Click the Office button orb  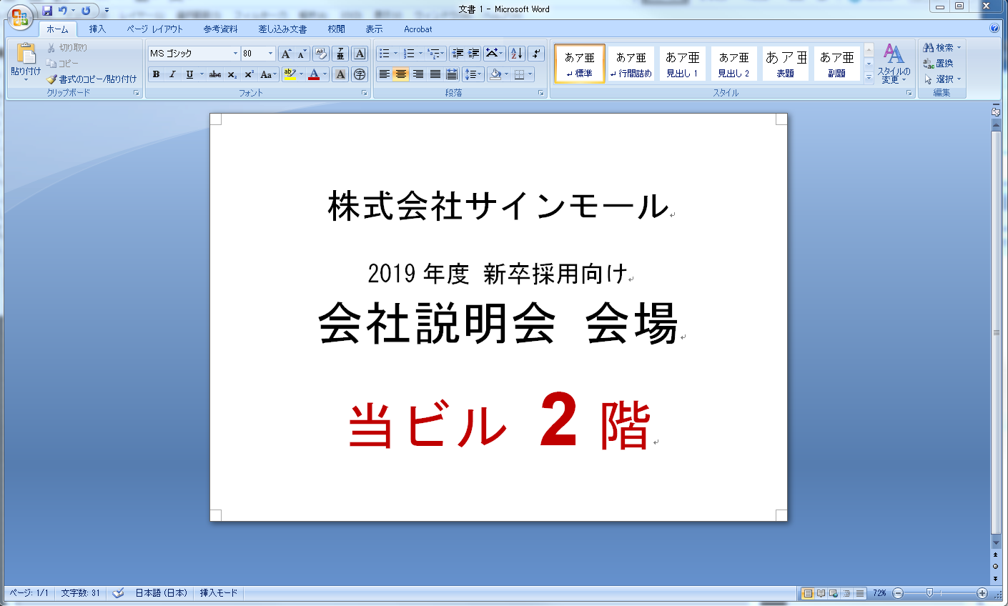click(19, 18)
